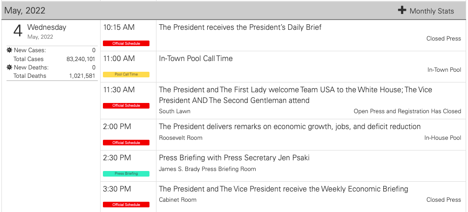Open remarks on economic growth event
468x212 pixels.
pyautogui.click(x=290, y=126)
